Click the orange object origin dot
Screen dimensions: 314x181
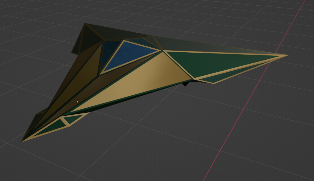point(77,102)
